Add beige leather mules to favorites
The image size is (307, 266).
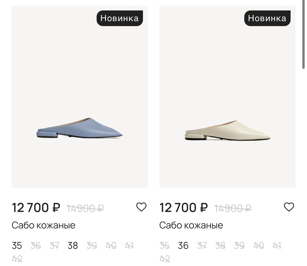click(x=289, y=207)
